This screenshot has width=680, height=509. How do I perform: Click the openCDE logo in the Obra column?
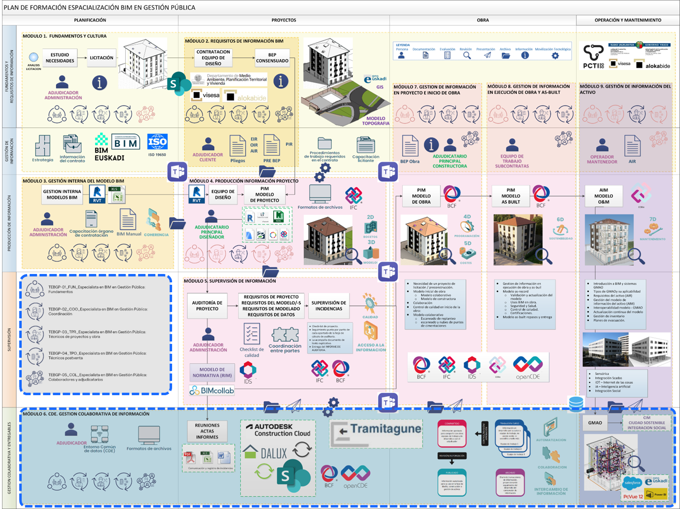pyautogui.click(x=528, y=368)
